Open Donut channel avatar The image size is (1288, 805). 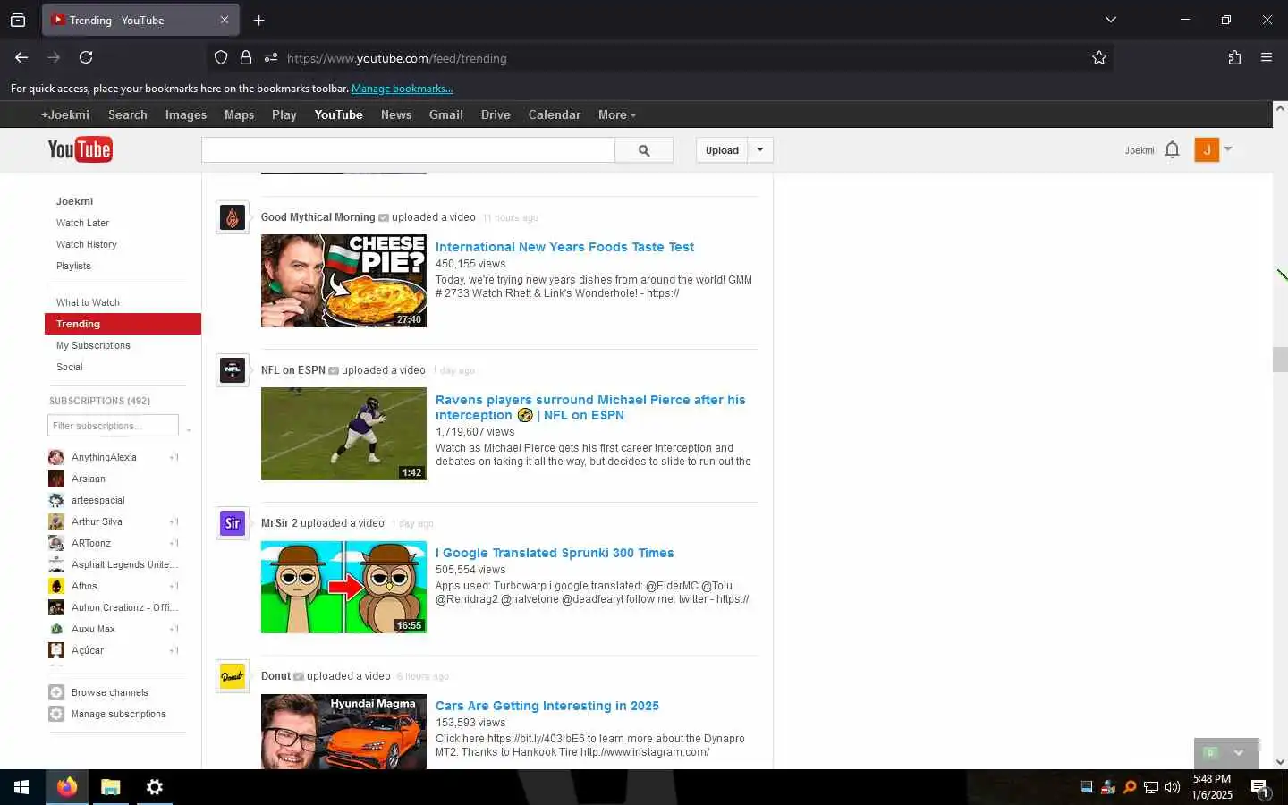[x=233, y=676]
